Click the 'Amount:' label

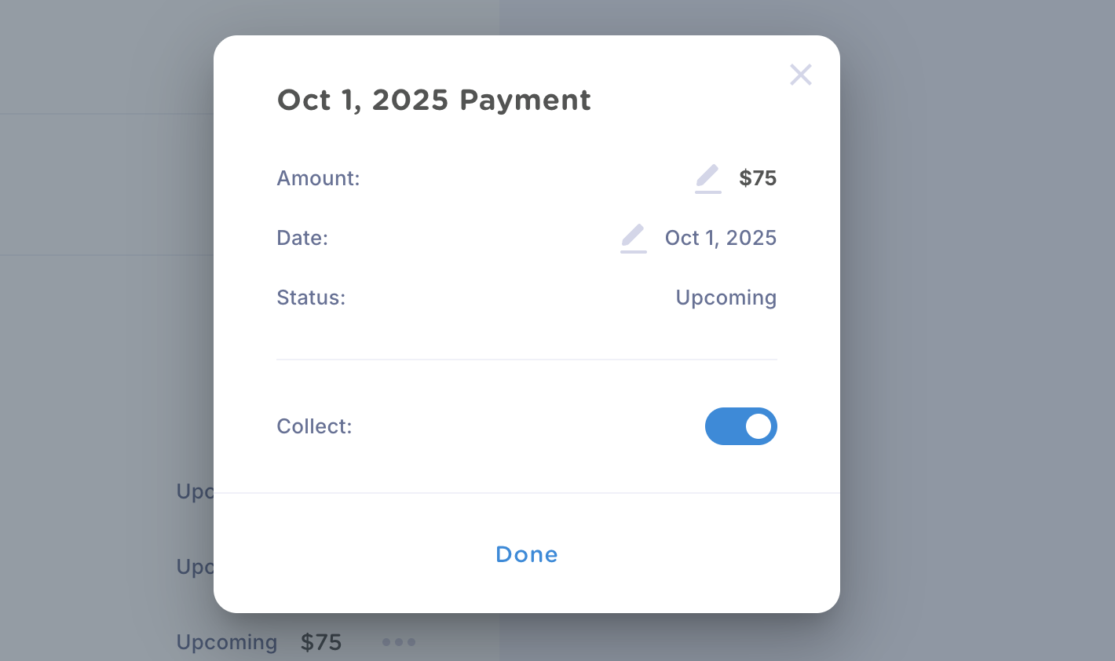(318, 178)
